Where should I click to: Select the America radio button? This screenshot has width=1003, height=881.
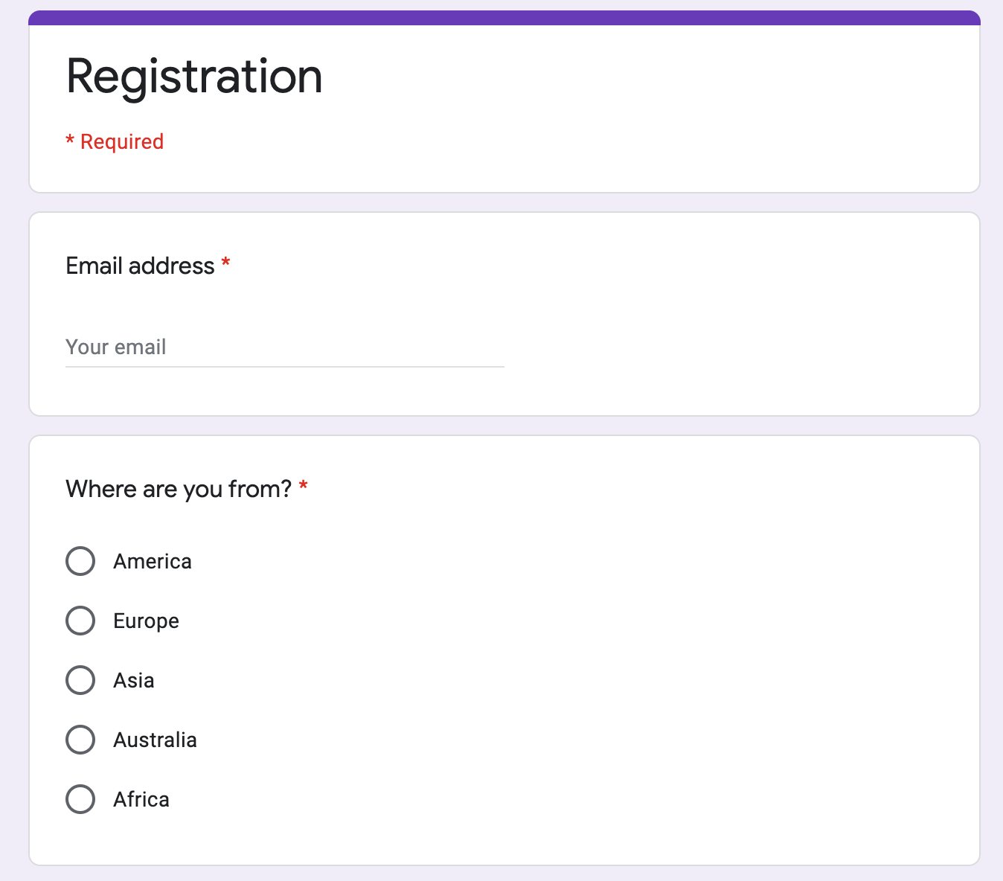coord(80,561)
